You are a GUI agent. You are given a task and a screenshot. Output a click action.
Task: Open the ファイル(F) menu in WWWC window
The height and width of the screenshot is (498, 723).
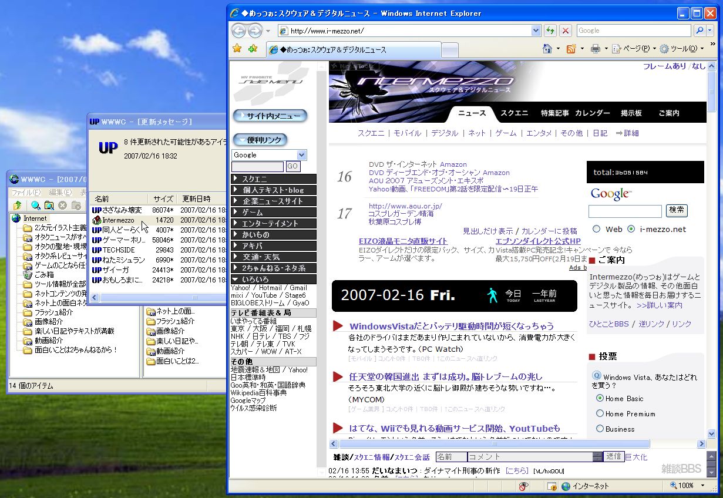click(26, 193)
